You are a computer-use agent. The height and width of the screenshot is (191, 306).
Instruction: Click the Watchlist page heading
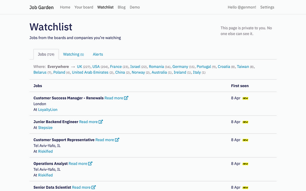[51, 27]
